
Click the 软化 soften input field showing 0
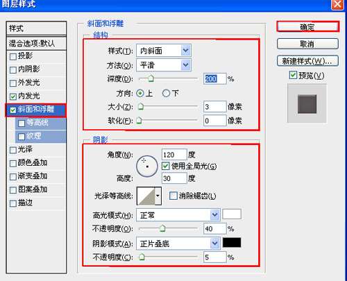click(214, 121)
